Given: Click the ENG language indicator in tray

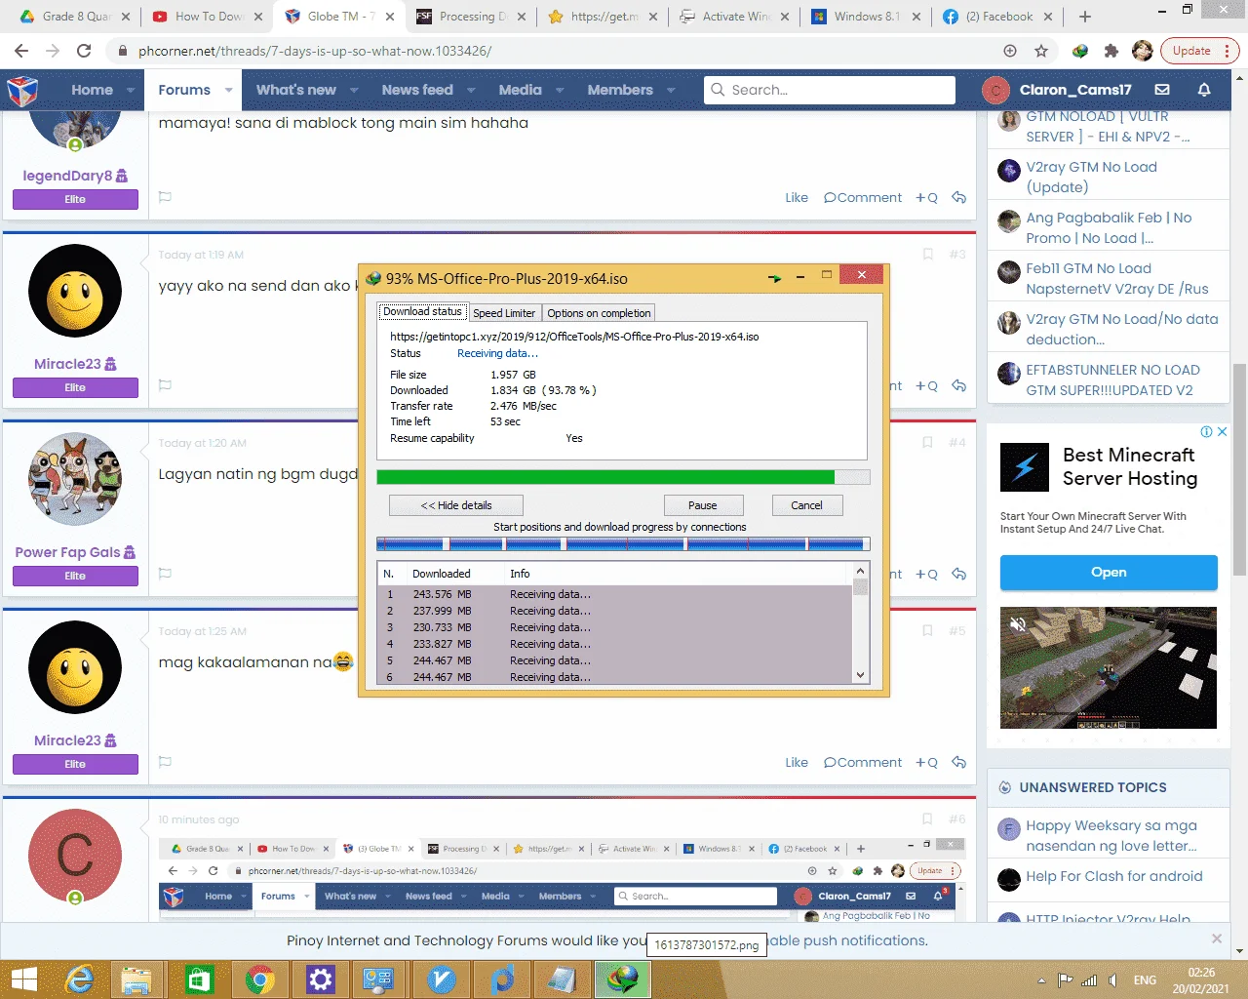Looking at the screenshot, I should pyautogui.click(x=1145, y=980).
